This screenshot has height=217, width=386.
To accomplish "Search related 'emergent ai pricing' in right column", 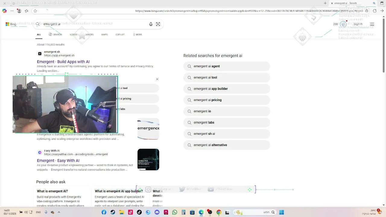I will pyautogui.click(x=226, y=100).
